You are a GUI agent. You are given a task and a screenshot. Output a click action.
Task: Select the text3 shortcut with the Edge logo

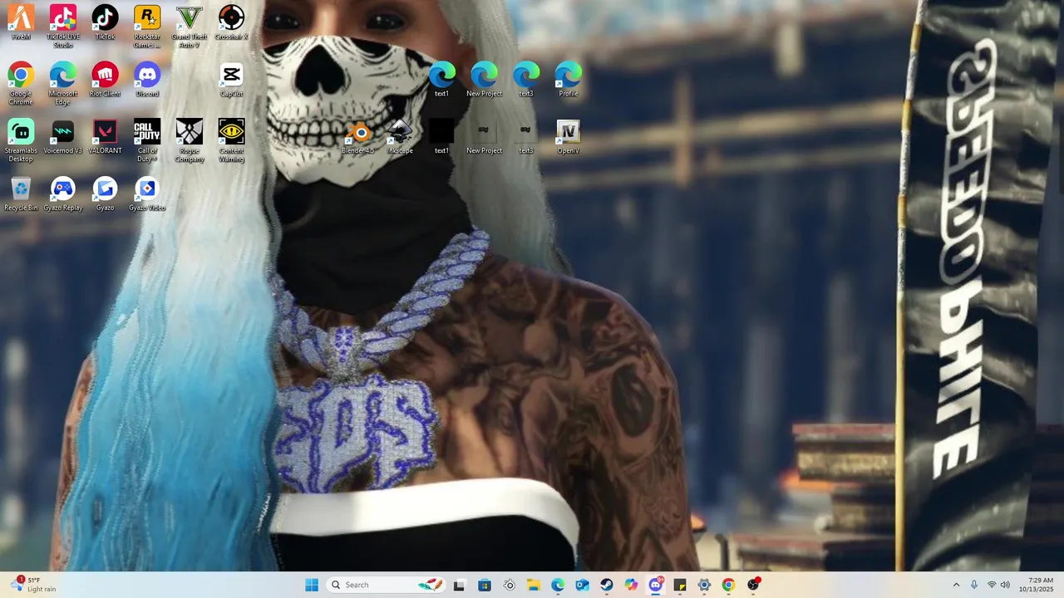[x=526, y=80]
